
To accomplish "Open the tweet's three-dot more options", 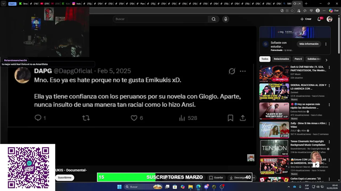I will [x=243, y=71].
